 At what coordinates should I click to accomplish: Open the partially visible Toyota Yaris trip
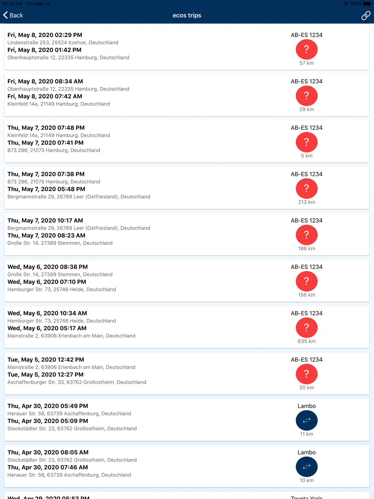[x=187, y=496]
